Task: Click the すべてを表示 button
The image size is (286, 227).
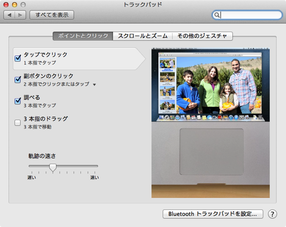Action: pyautogui.click(x=52, y=15)
